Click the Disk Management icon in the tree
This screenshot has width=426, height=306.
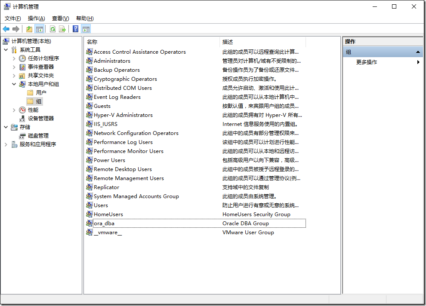coord(22,136)
